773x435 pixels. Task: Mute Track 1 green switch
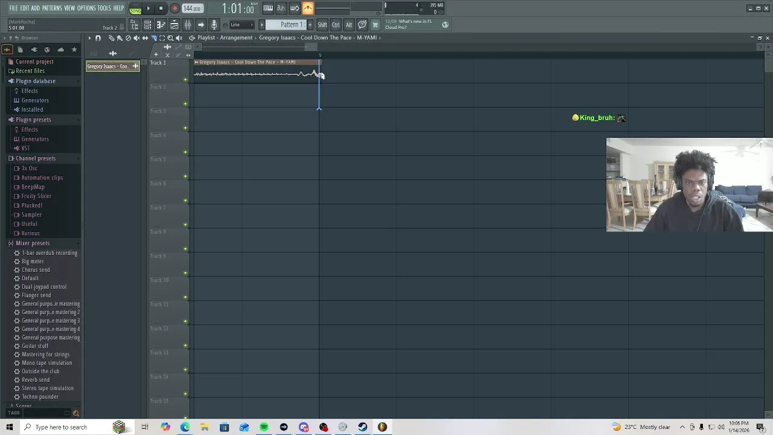tap(185, 80)
